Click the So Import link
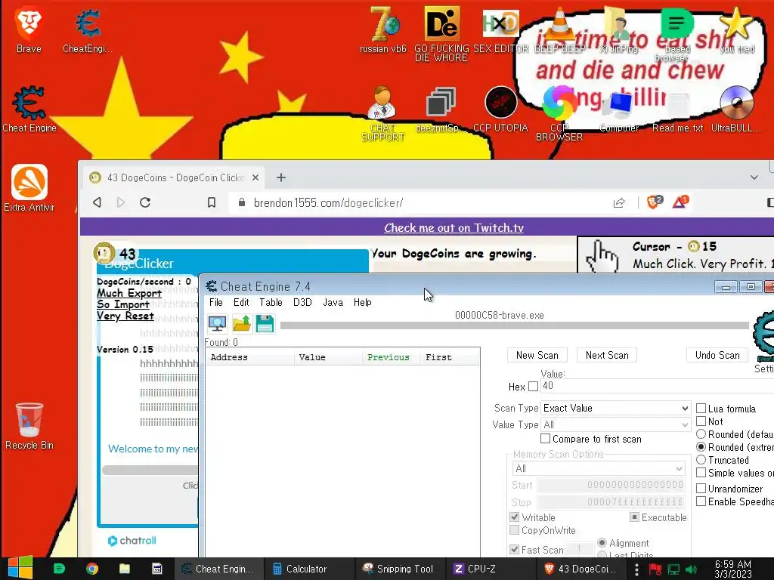Viewport: 774px width, 580px height. [123, 304]
